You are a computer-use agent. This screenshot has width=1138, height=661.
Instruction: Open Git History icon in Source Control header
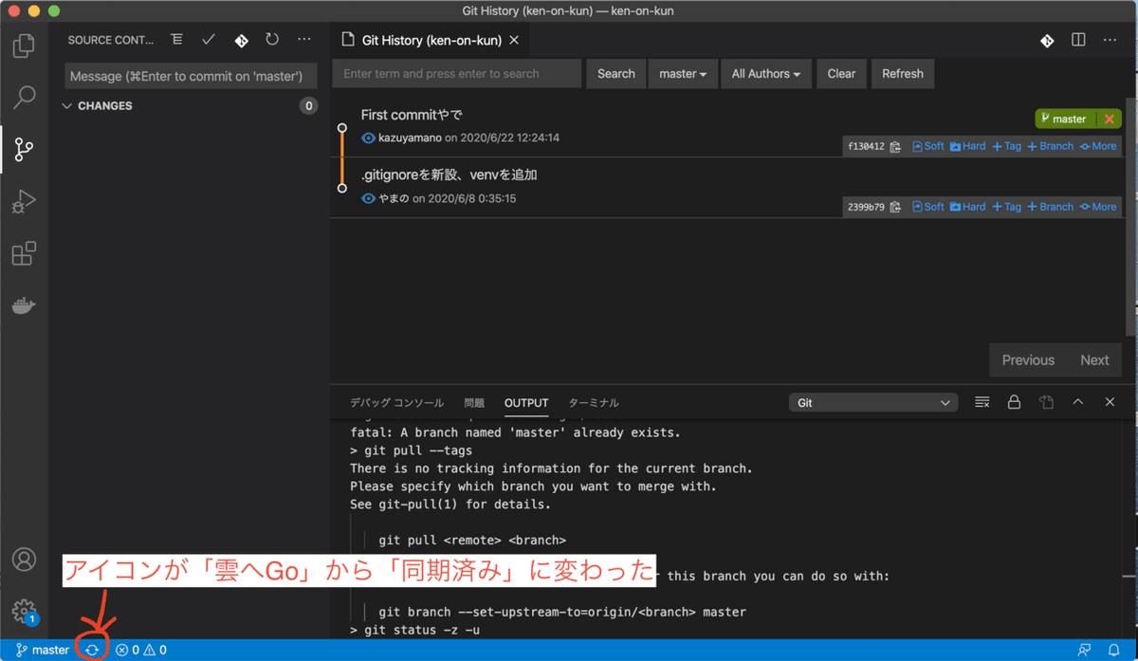pyautogui.click(x=241, y=40)
